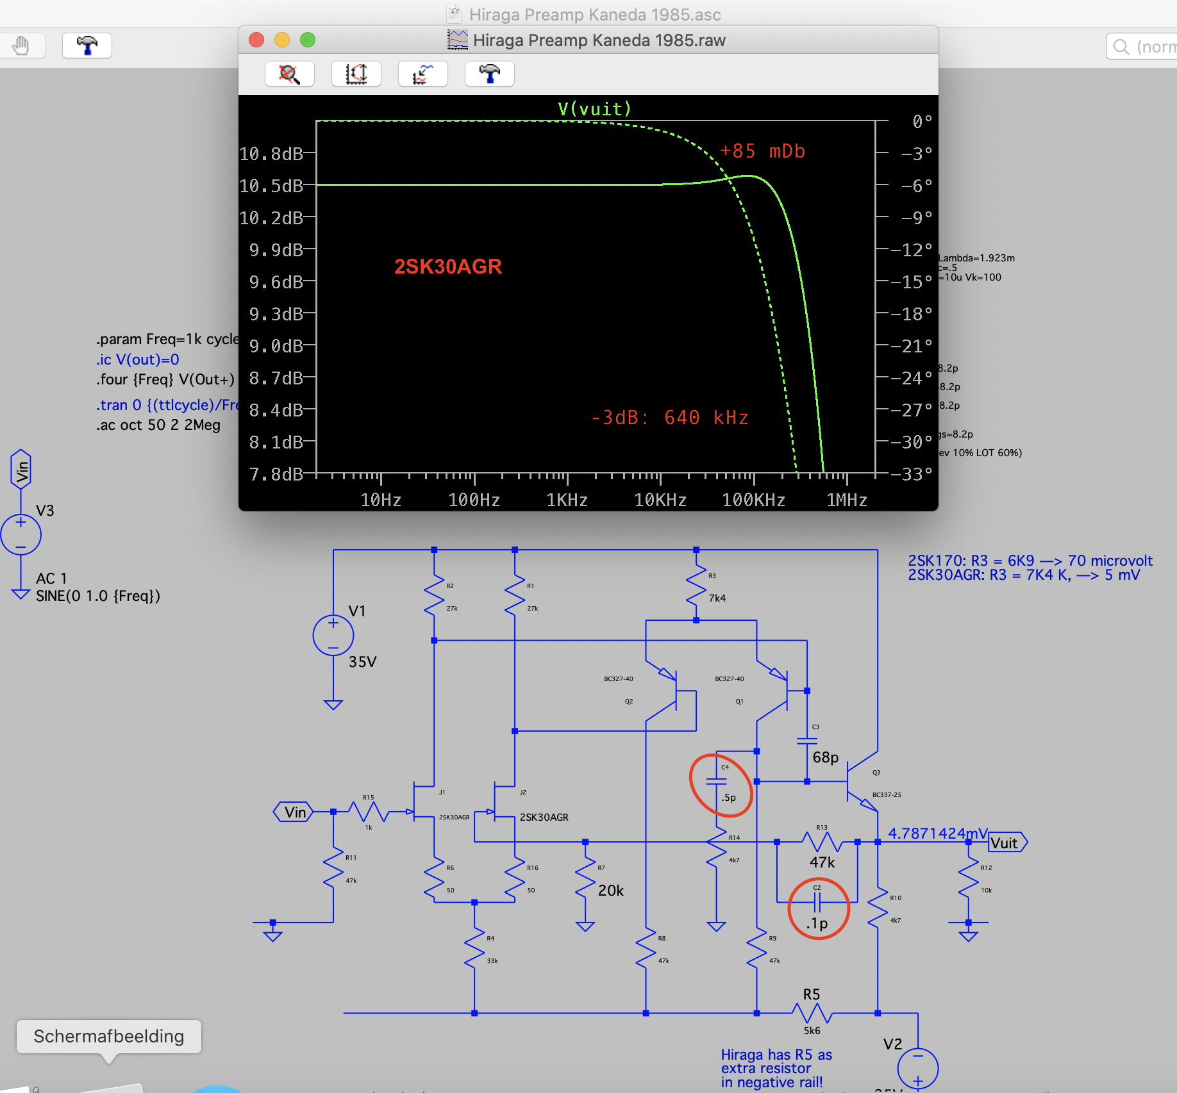Select resistor R8 47k

click(646, 948)
